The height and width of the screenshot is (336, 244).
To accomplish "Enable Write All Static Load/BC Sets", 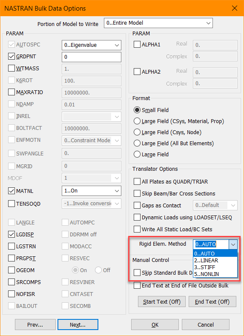I will pos(137,229).
